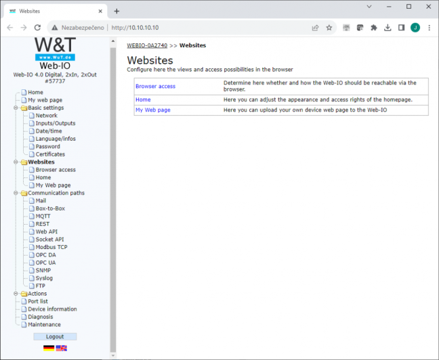
Task: Open the tab search chevron in title bar
Action: [369, 7]
